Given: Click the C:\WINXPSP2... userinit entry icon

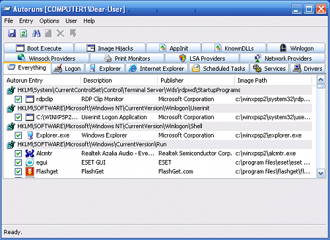Looking at the screenshot, I should 30,117.
